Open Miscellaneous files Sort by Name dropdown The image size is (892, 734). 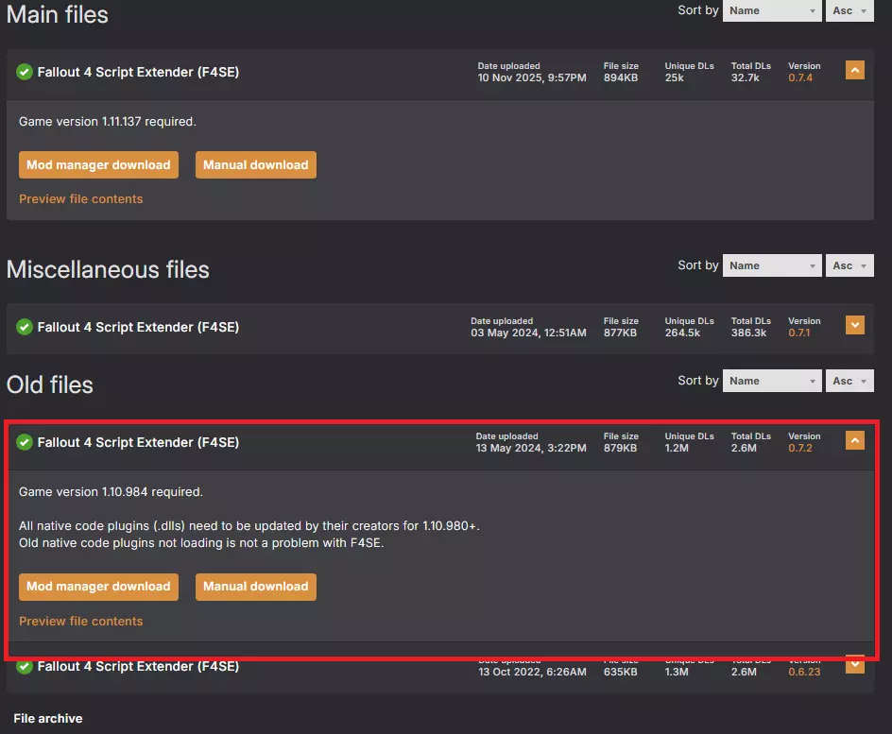pyautogui.click(x=771, y=265)
